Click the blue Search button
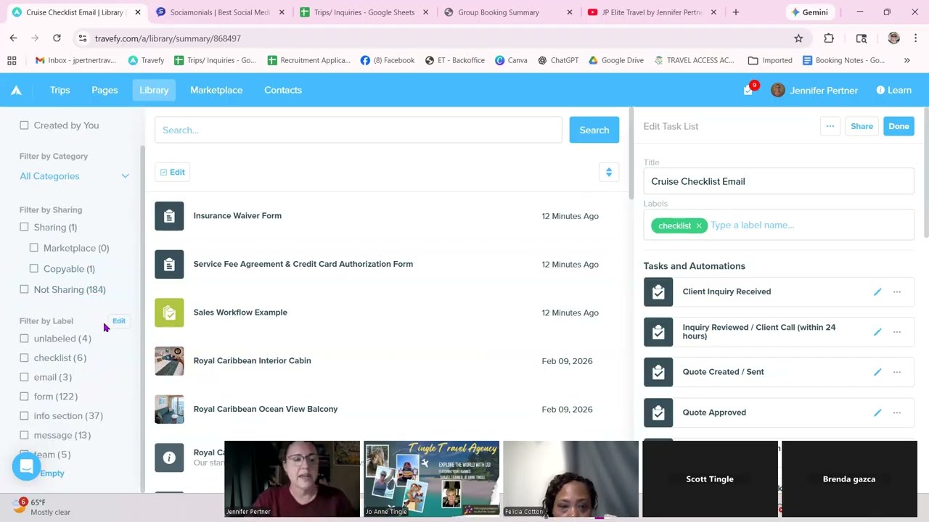This screenshot has height=522, width=929. tap(594, 130)
